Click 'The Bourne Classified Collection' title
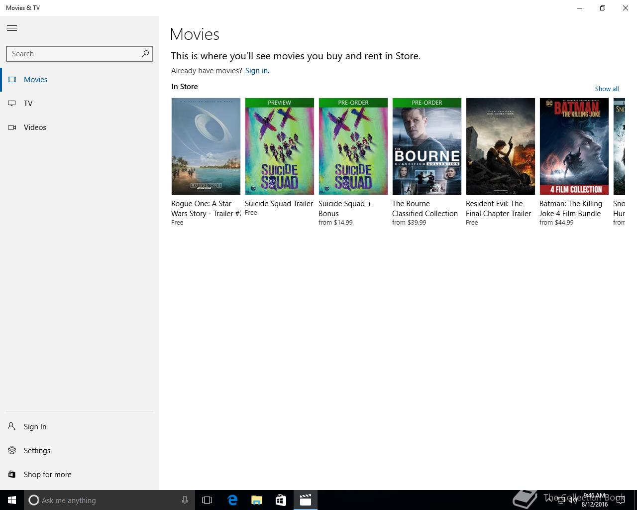This screenshot has width=637, height=510. (x=425, y=209)
